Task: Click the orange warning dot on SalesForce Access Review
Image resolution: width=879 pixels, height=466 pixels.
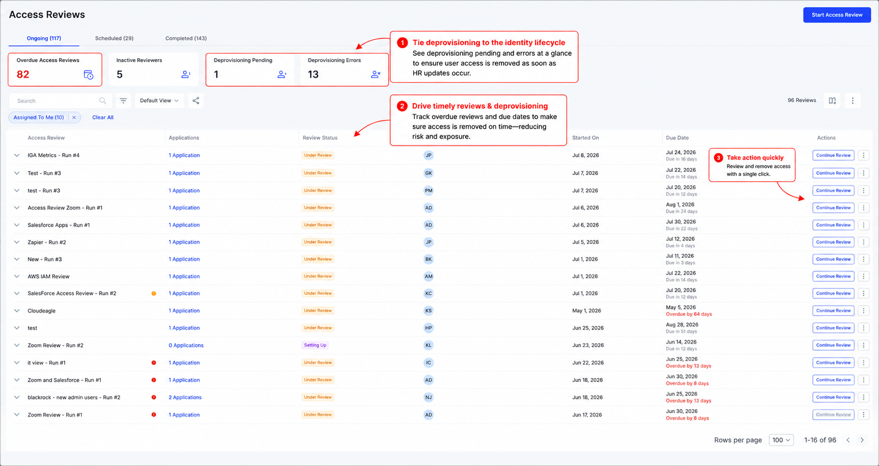Action: (x=154, y=293)
